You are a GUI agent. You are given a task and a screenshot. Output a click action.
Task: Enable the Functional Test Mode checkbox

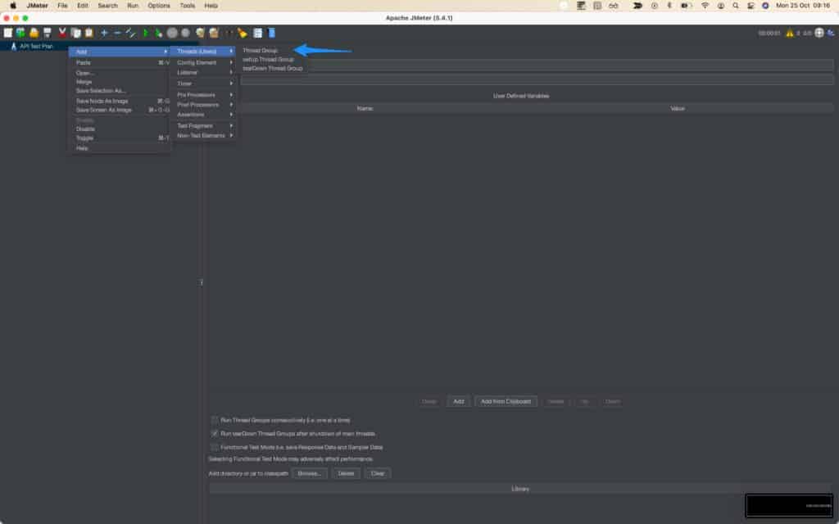click(x=215, y=447)
